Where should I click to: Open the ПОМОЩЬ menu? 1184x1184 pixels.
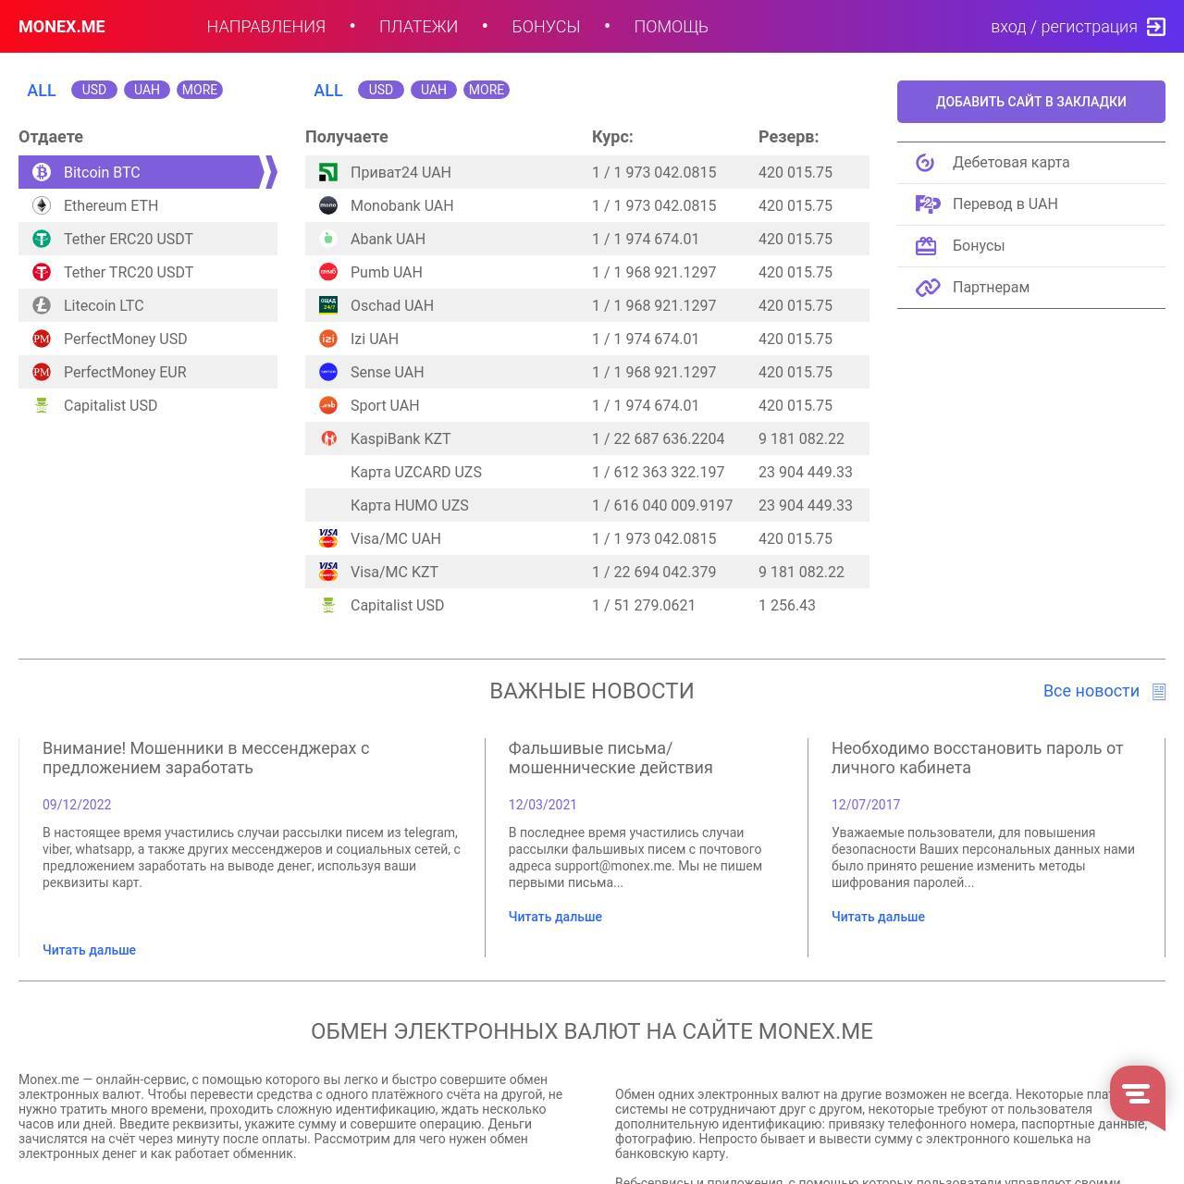coord(672,27)
